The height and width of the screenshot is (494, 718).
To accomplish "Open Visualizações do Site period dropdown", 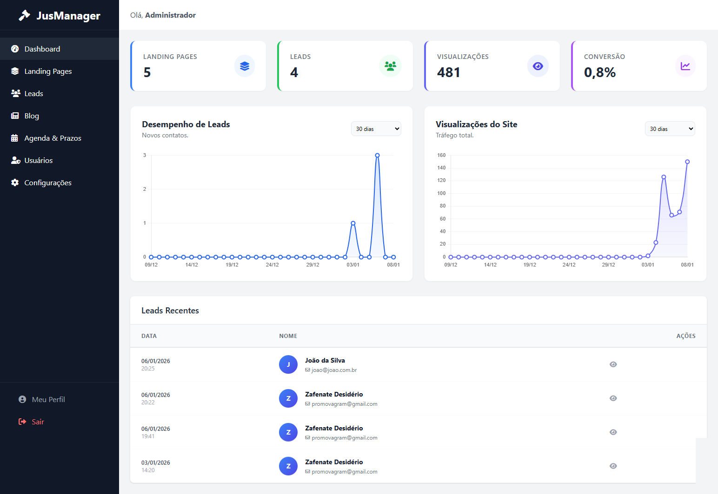I will click(x=670, y=129).
